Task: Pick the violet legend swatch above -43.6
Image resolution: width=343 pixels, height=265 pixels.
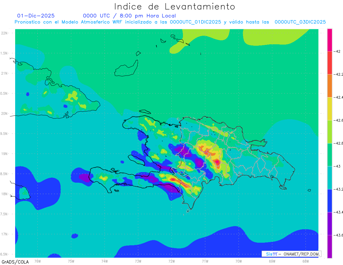Action: (330, 224)
